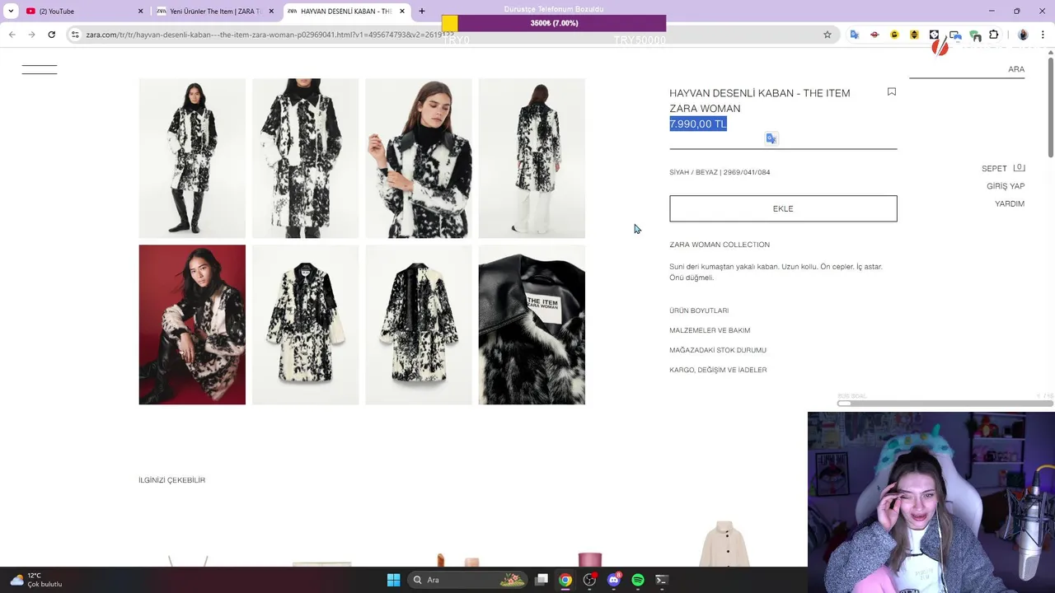Open the terminal app from the taskbar
1055x593 pixels.
(661, 580)
